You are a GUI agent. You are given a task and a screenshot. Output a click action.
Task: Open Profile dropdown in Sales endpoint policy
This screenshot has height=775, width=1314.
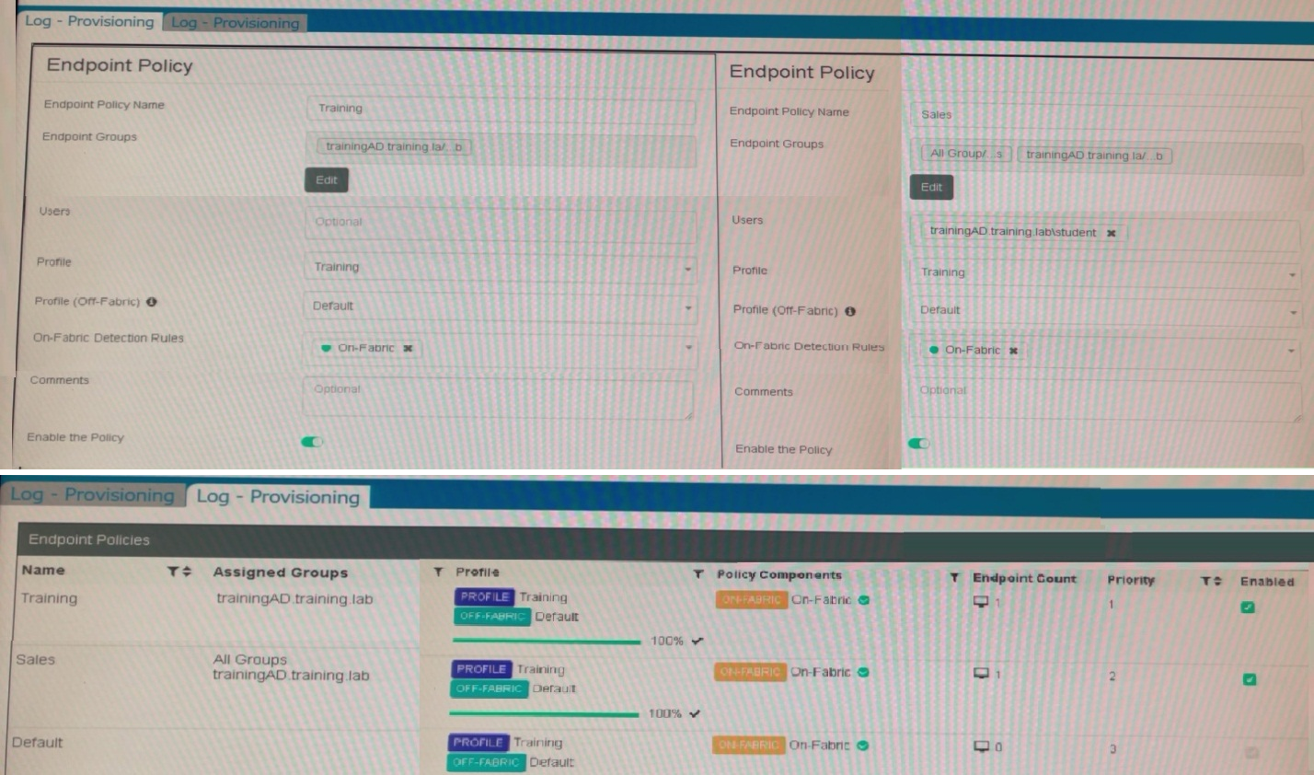pyautogui.click(x=1292, y=274)
